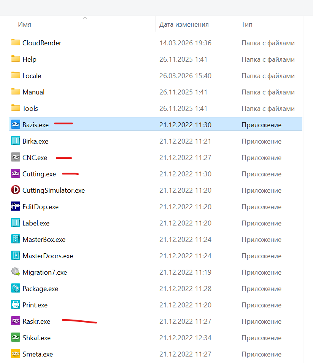Viewport: 313px width, 363px height.
Task: Click the Manual folder icon
Action: pos(16,92)
